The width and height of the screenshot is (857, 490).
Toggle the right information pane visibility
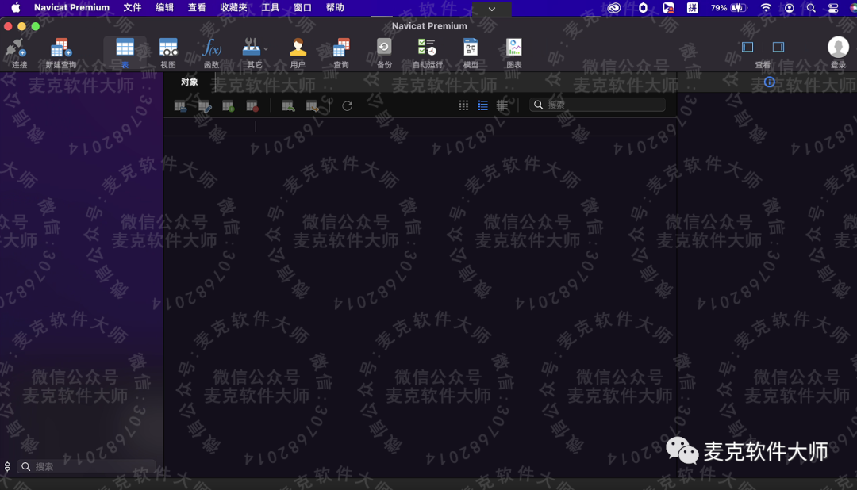pos(778,47)
